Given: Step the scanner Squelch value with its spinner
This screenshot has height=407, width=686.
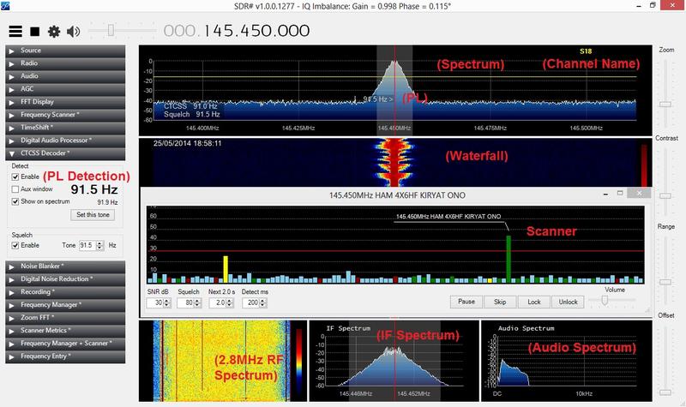Looking at the screenshot, I should tap(197, 302).
